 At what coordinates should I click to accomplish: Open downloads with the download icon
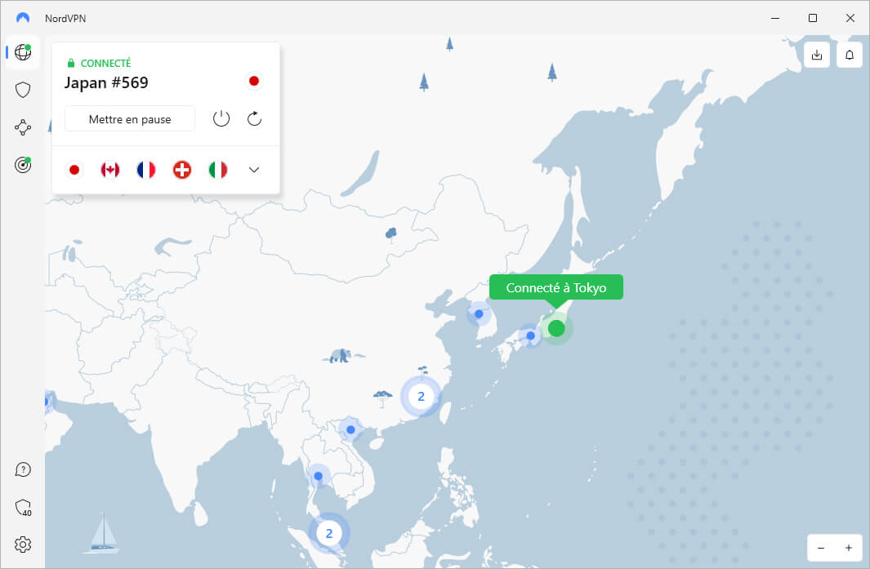pos(816,54)
